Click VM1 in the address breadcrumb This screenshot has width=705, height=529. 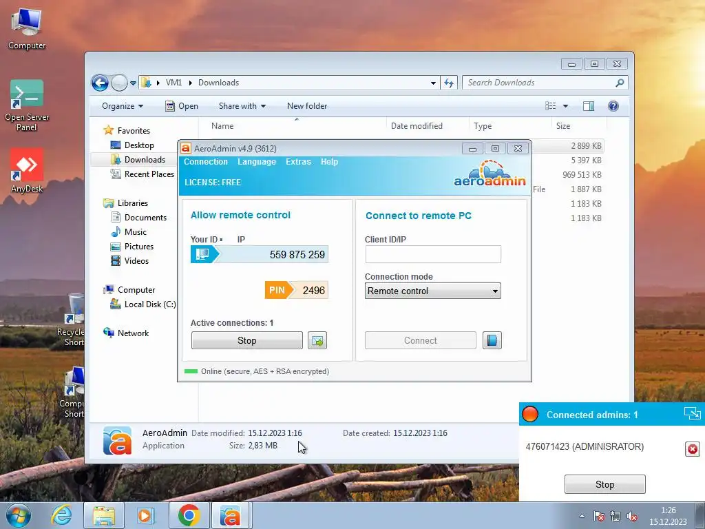[x=173, y=83]
